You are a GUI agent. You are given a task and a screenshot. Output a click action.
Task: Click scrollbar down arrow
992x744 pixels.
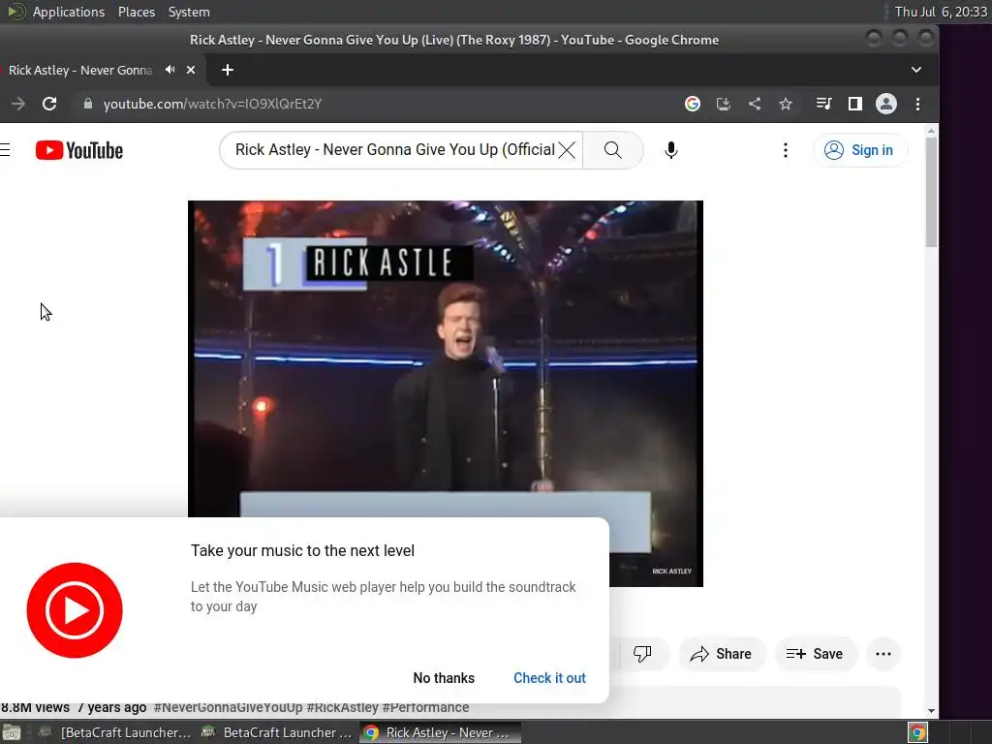(931, 711)
